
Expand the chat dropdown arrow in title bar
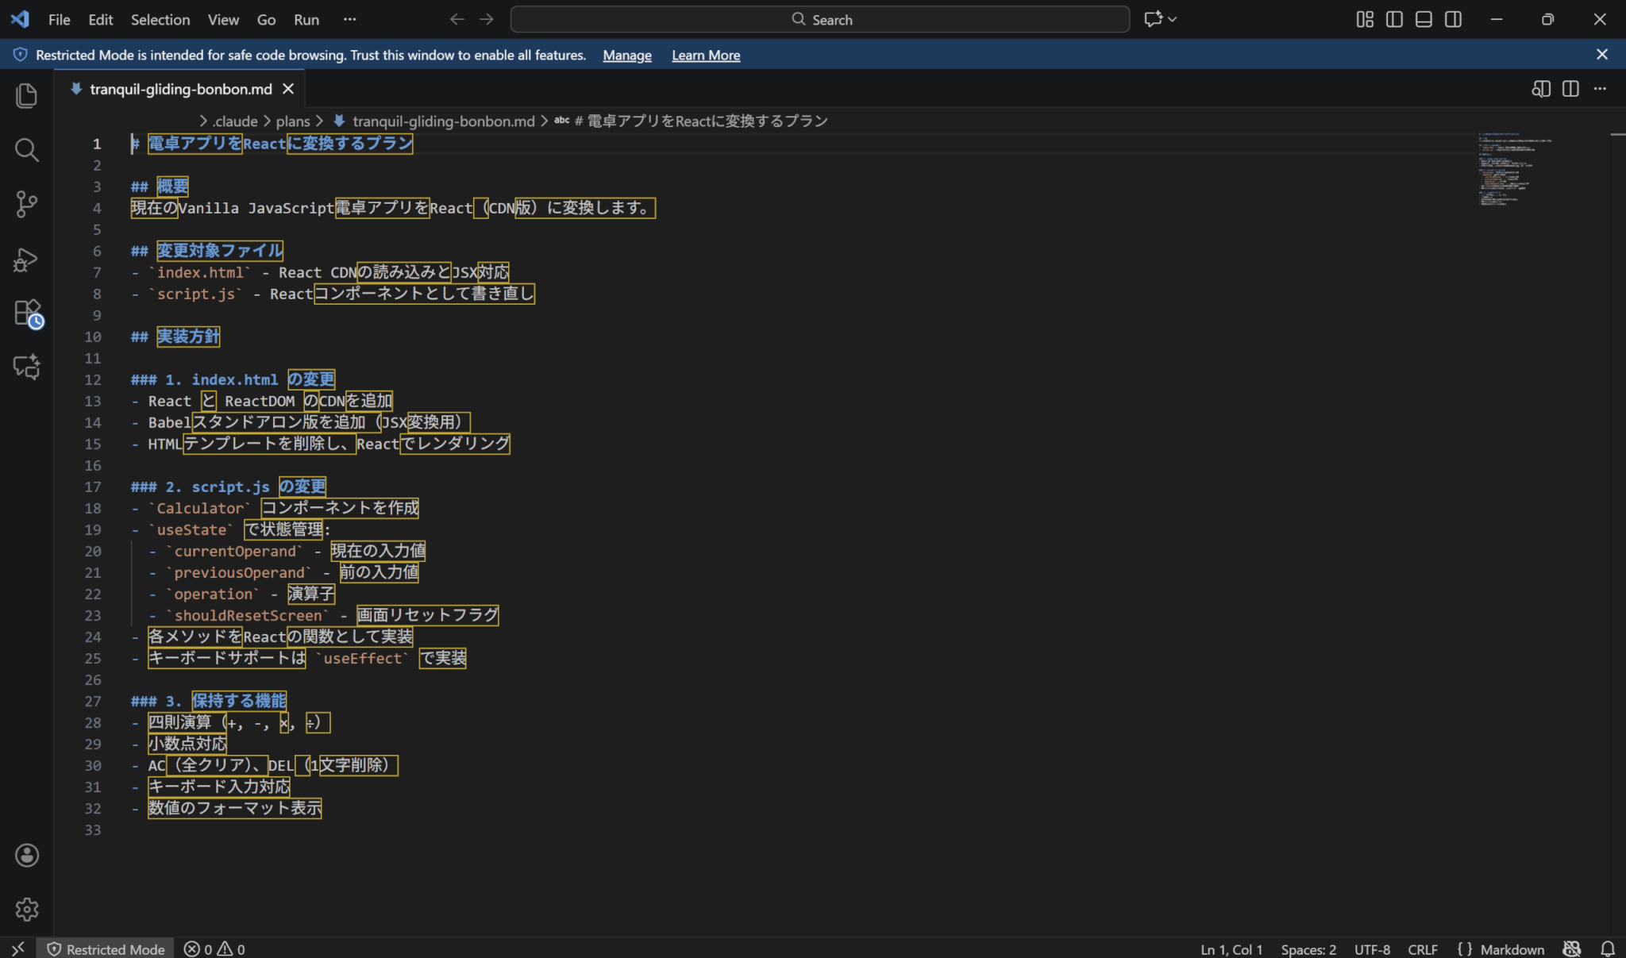[x=1173, y=19]
